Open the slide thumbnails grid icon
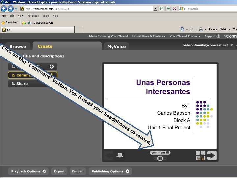Viewport: 237px width, 178px height. [200, 156]
